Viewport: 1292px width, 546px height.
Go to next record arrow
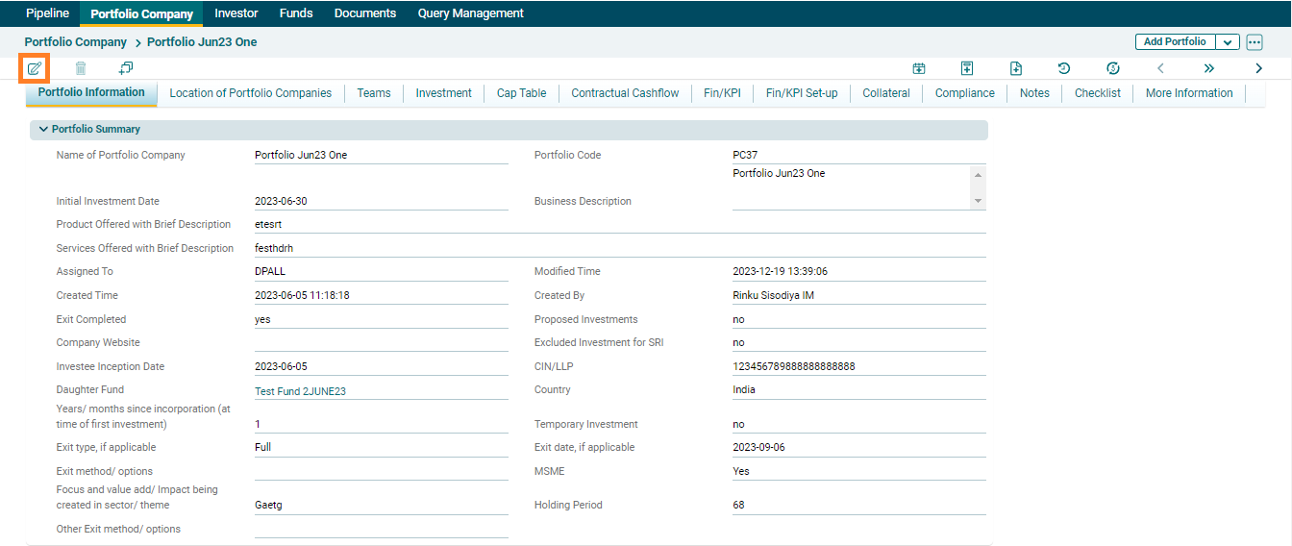pyautogui.click(x=1258, y=68)
